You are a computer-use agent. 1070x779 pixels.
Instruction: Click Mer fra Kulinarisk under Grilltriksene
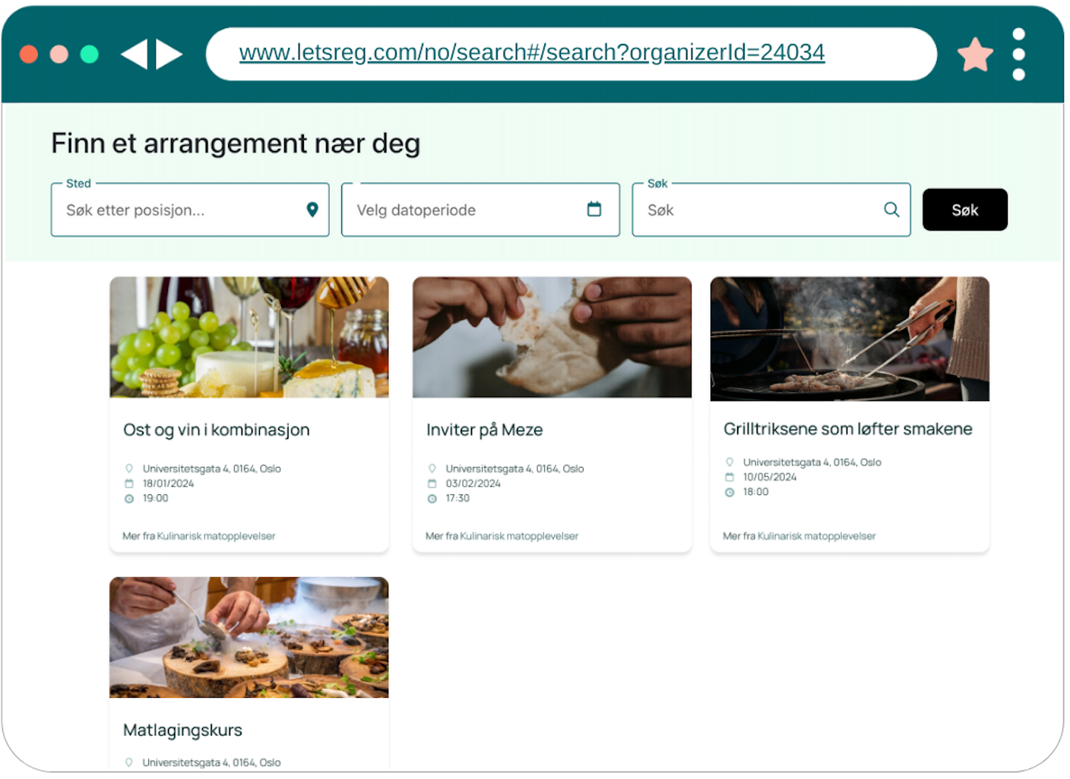pyautogui.click(x=799, y=536)
